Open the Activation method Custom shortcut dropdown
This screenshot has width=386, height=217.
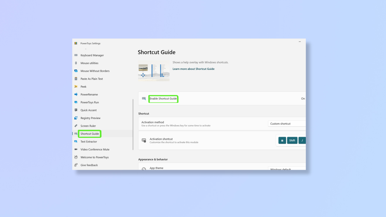tap(286, 124)
